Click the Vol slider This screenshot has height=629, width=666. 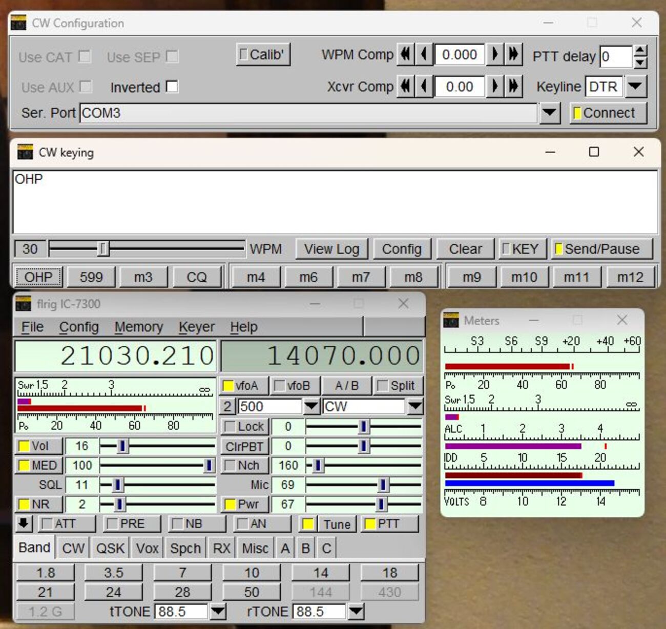(x=157, y=446)
